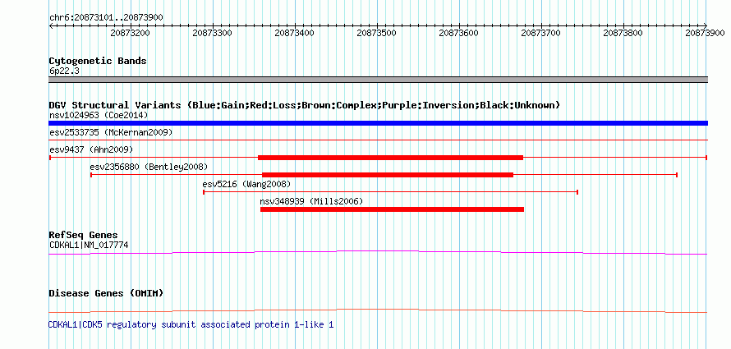Click the 6p22.3 cytogenetic band label
Viewport: 731px width, 349px height.
point(63,71)
